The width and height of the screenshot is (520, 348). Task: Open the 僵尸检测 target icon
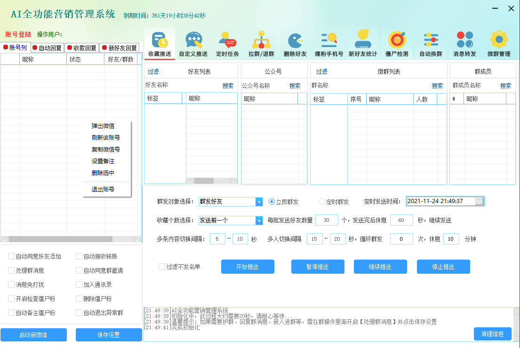click(397, 44)
